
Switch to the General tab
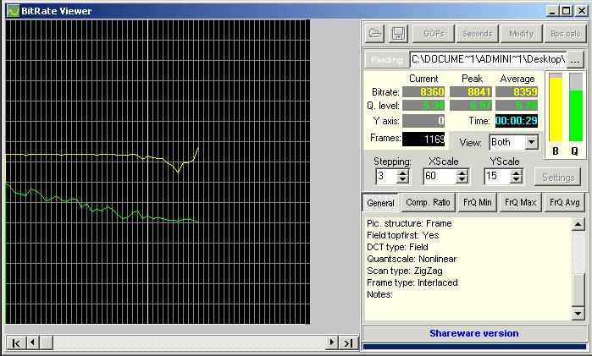[380, 203]
